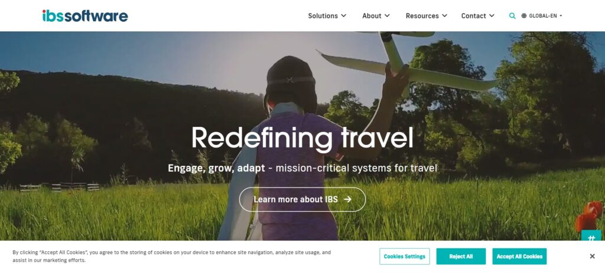The width and height of the screenshot is (605, 273).
Task: Expand the Contact chevron arrow
Action: 492,16
